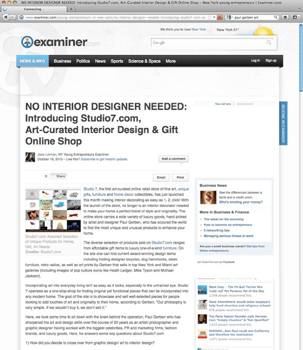Click the examiner.com logo
Viewport: 303px width, 350px height.
tap(60, 42)
